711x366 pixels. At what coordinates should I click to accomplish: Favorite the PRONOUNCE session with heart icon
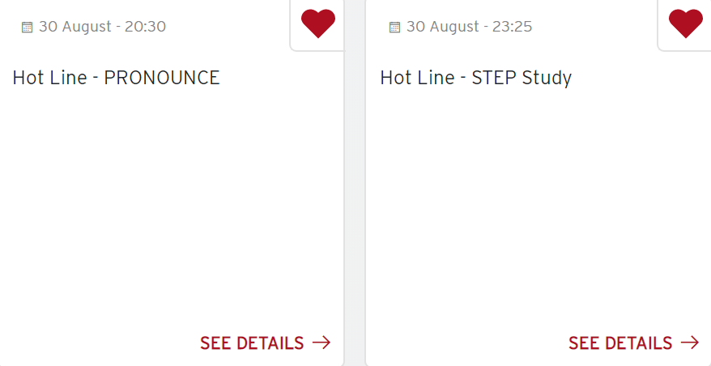point(317,23)
